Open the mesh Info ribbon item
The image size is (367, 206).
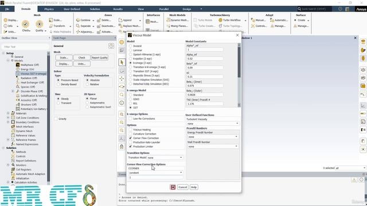[x=10, y=26]
